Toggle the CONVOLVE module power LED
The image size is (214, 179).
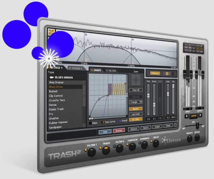click(127, 144)
